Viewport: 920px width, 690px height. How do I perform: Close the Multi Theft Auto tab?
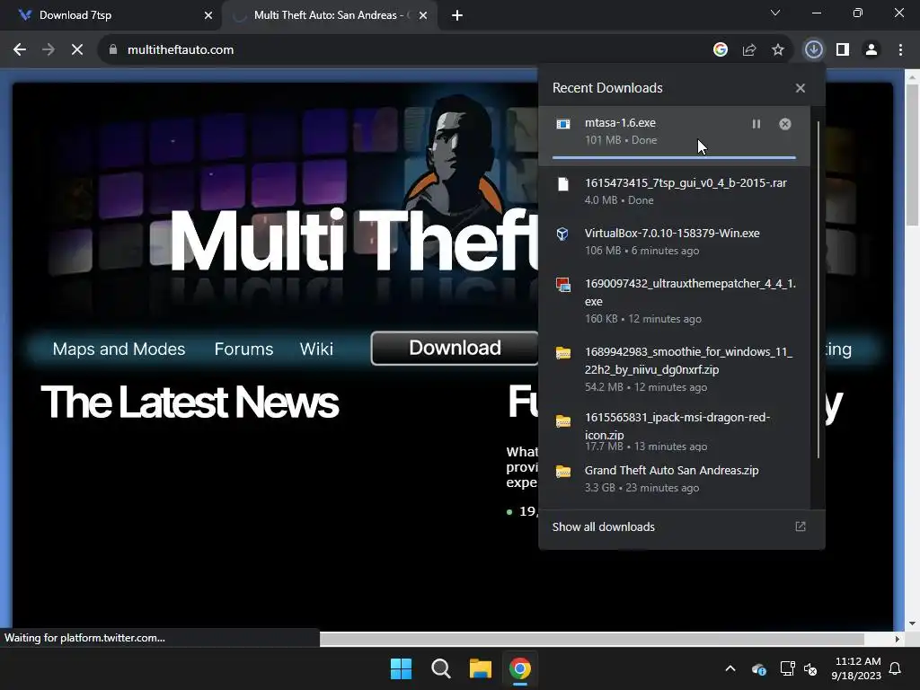pos(423,16)
